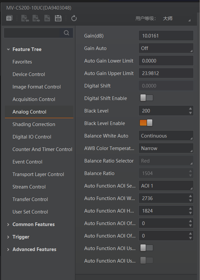The height and width of the screenshot is (280, 200).
Task: Open Acquisition Control category
Action: [x=34, y=99]
